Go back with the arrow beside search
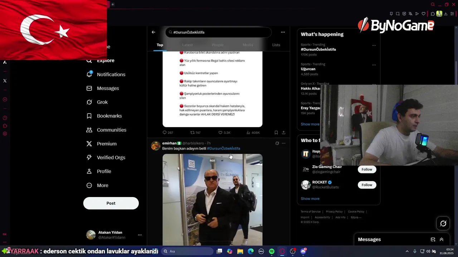 click(x=154, y=32)
